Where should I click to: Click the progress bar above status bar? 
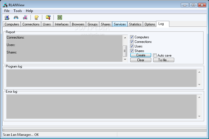(x=105, y=130)
